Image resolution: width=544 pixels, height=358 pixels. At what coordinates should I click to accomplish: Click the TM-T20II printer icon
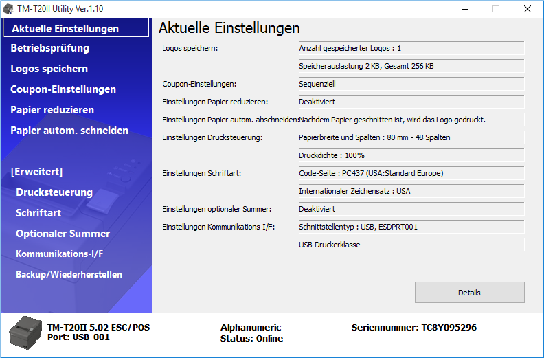[25, 333]
